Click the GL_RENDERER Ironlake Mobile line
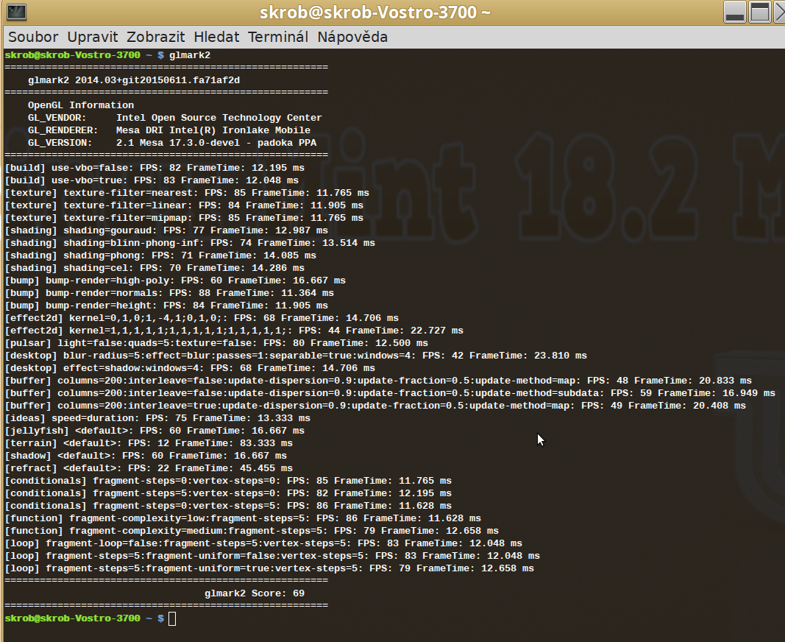785x642 pixels. [x=168, y=130]
